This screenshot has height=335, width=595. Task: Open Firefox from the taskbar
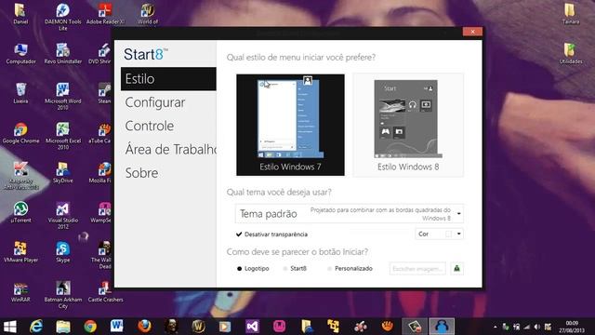point(144,327)
